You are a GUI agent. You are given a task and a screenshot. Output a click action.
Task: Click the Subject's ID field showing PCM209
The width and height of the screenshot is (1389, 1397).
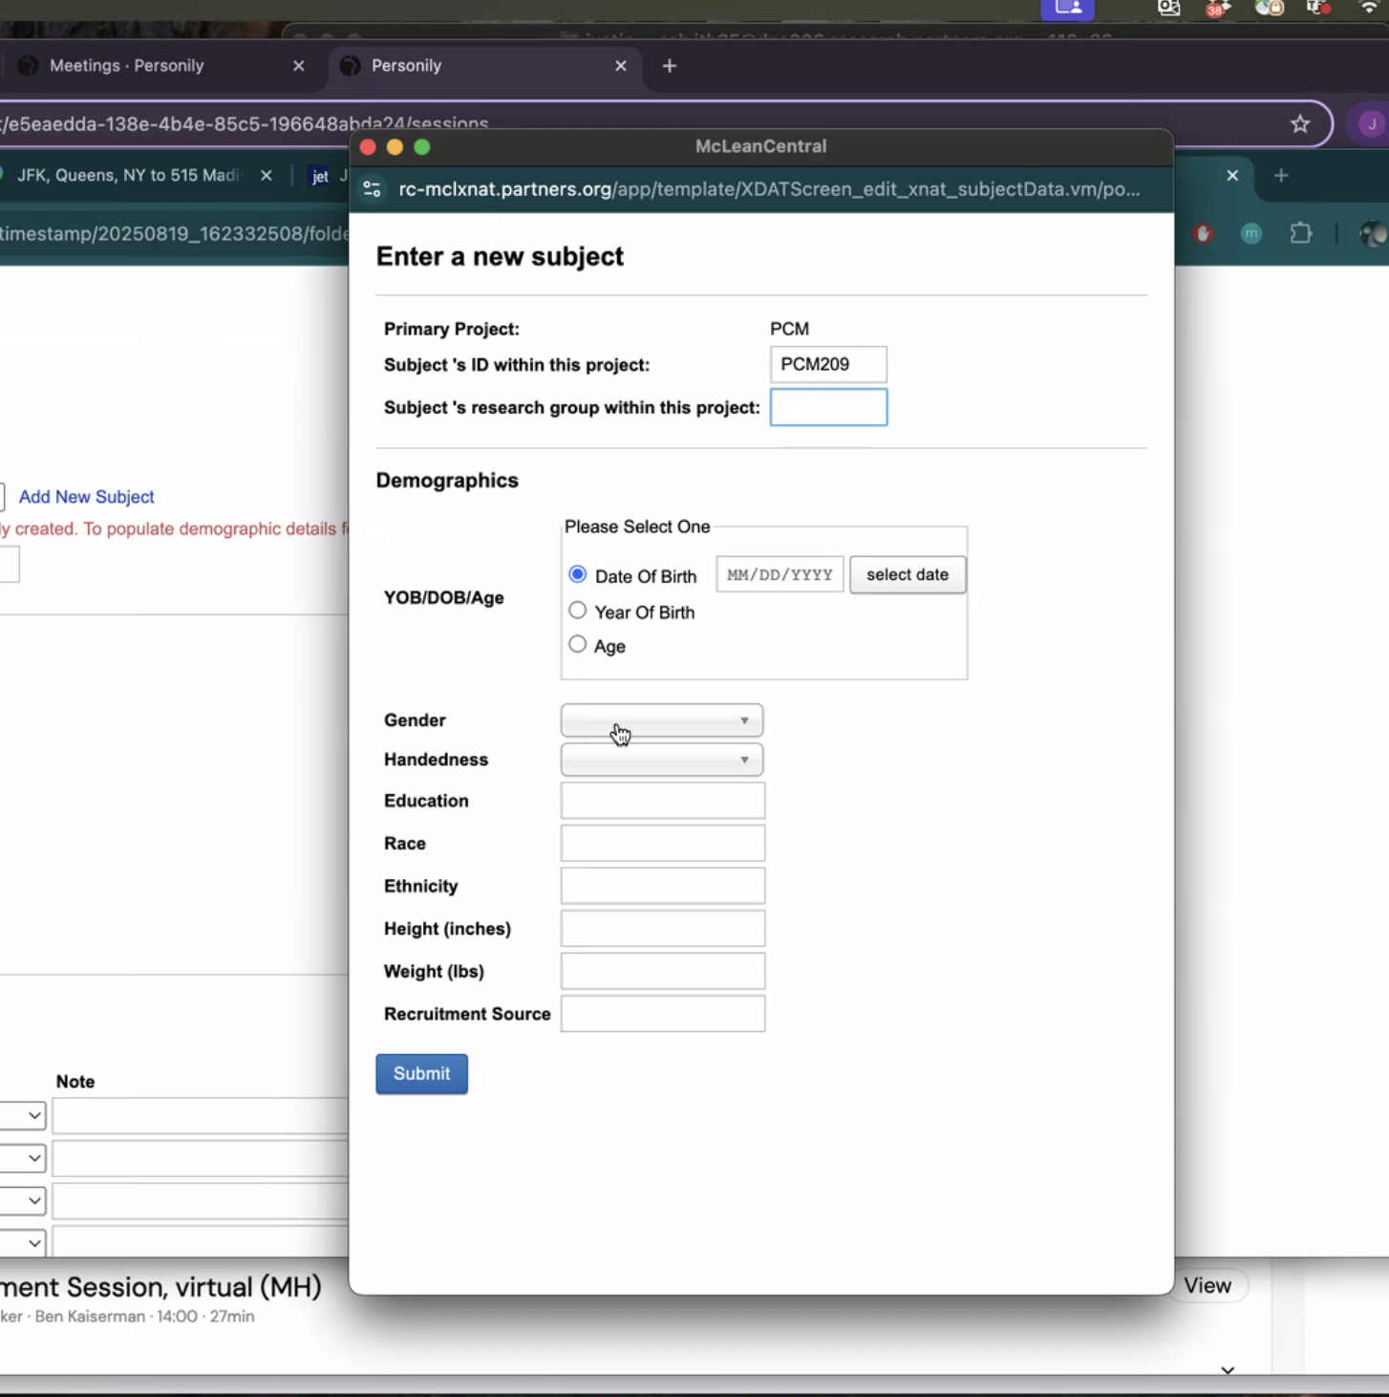(x=828, y=364)
